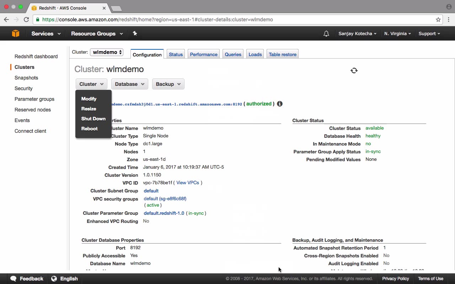Click the English language globe icon
The image size is (455, 284).
click(x=54, y=279)
